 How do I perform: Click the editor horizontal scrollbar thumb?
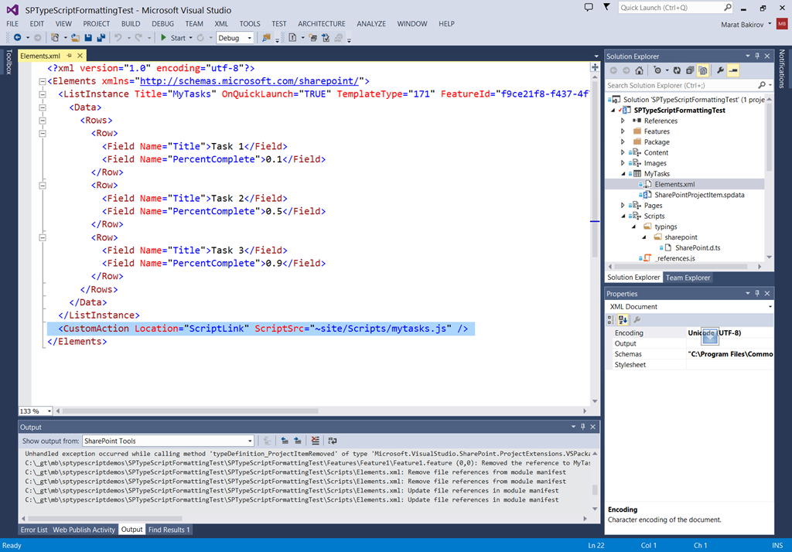[x=190, y=411]
